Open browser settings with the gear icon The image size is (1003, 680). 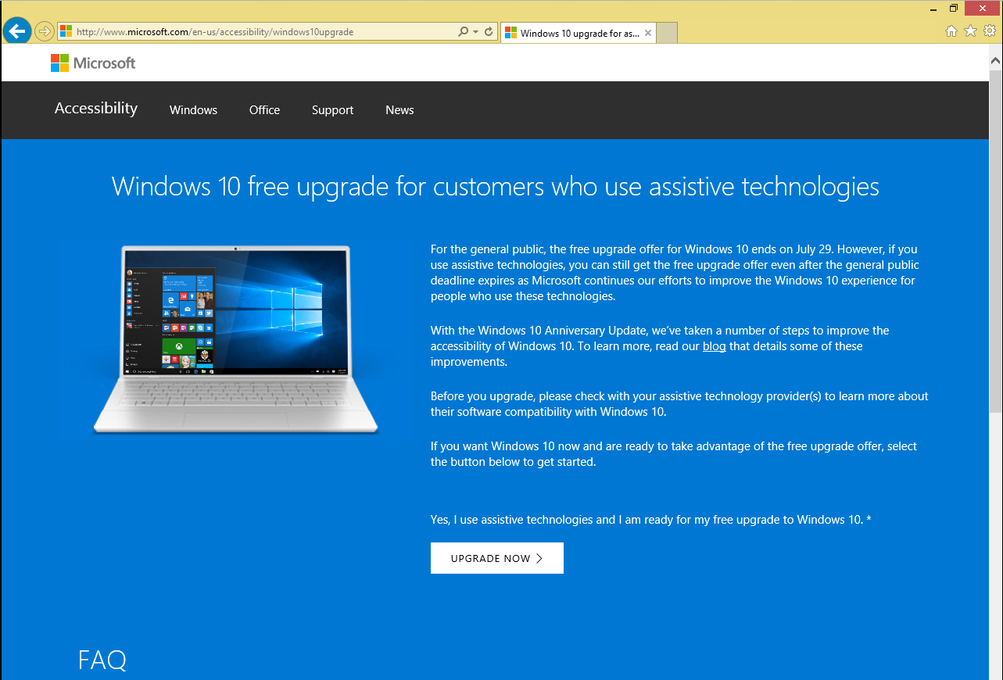(x=990, y=30)
